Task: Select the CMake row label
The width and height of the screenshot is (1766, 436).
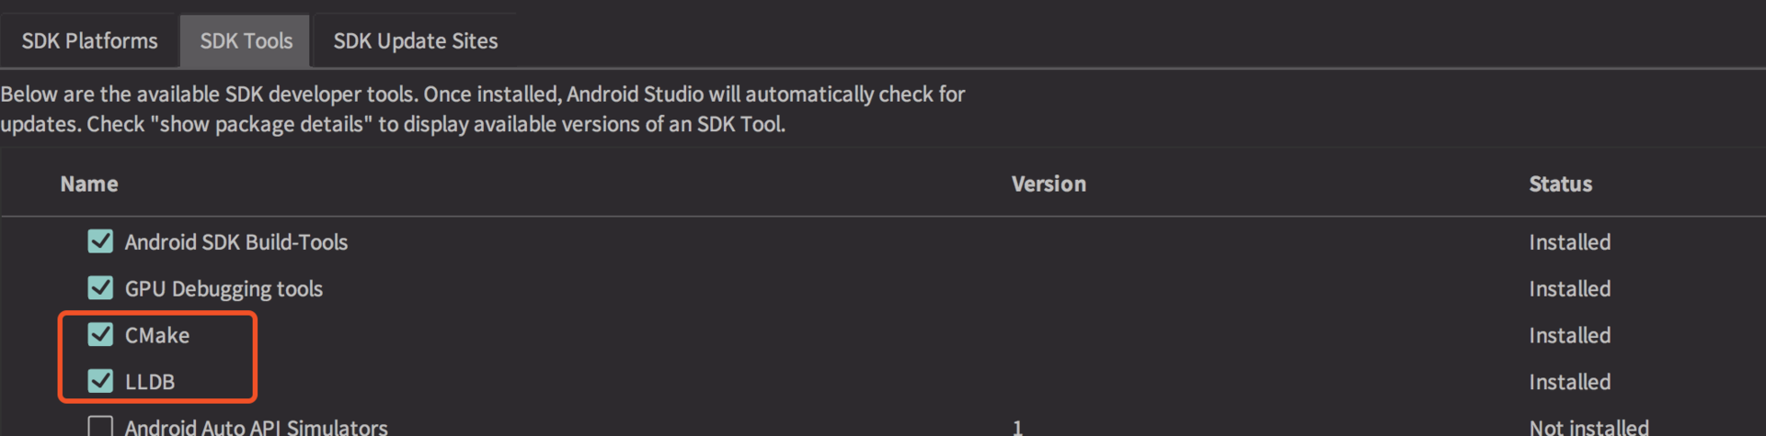Action: [x=157, y=336]
